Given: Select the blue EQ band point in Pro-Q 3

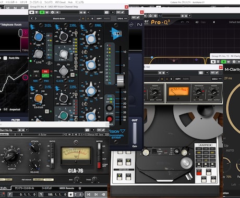Looking at the screenshot, I should 152,57.
